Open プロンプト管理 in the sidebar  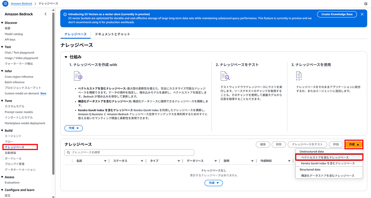tap(14, 164)
